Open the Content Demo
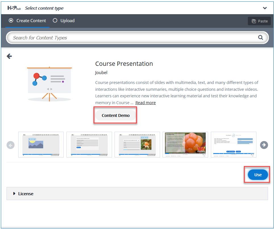The height and width of the screenshot is (229, 274). pos(116,115)
